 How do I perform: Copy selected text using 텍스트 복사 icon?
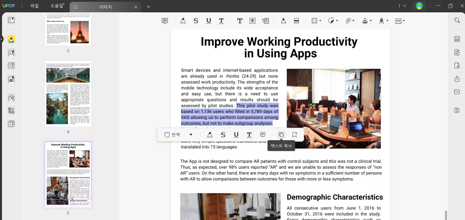point(281,135)
